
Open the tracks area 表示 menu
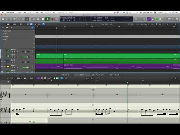tap(22, 24)
